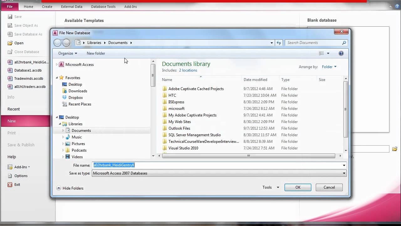The width and height of the screenshot is (401, 226).
Task: Click the refresh button beside address bar
Action: [279, 43]
